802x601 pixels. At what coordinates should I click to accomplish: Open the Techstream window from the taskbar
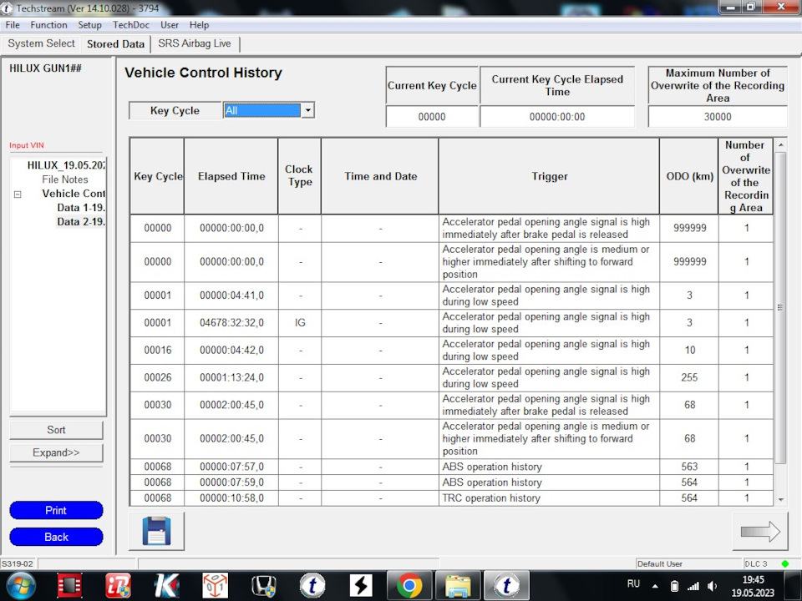tap(506, 584)
